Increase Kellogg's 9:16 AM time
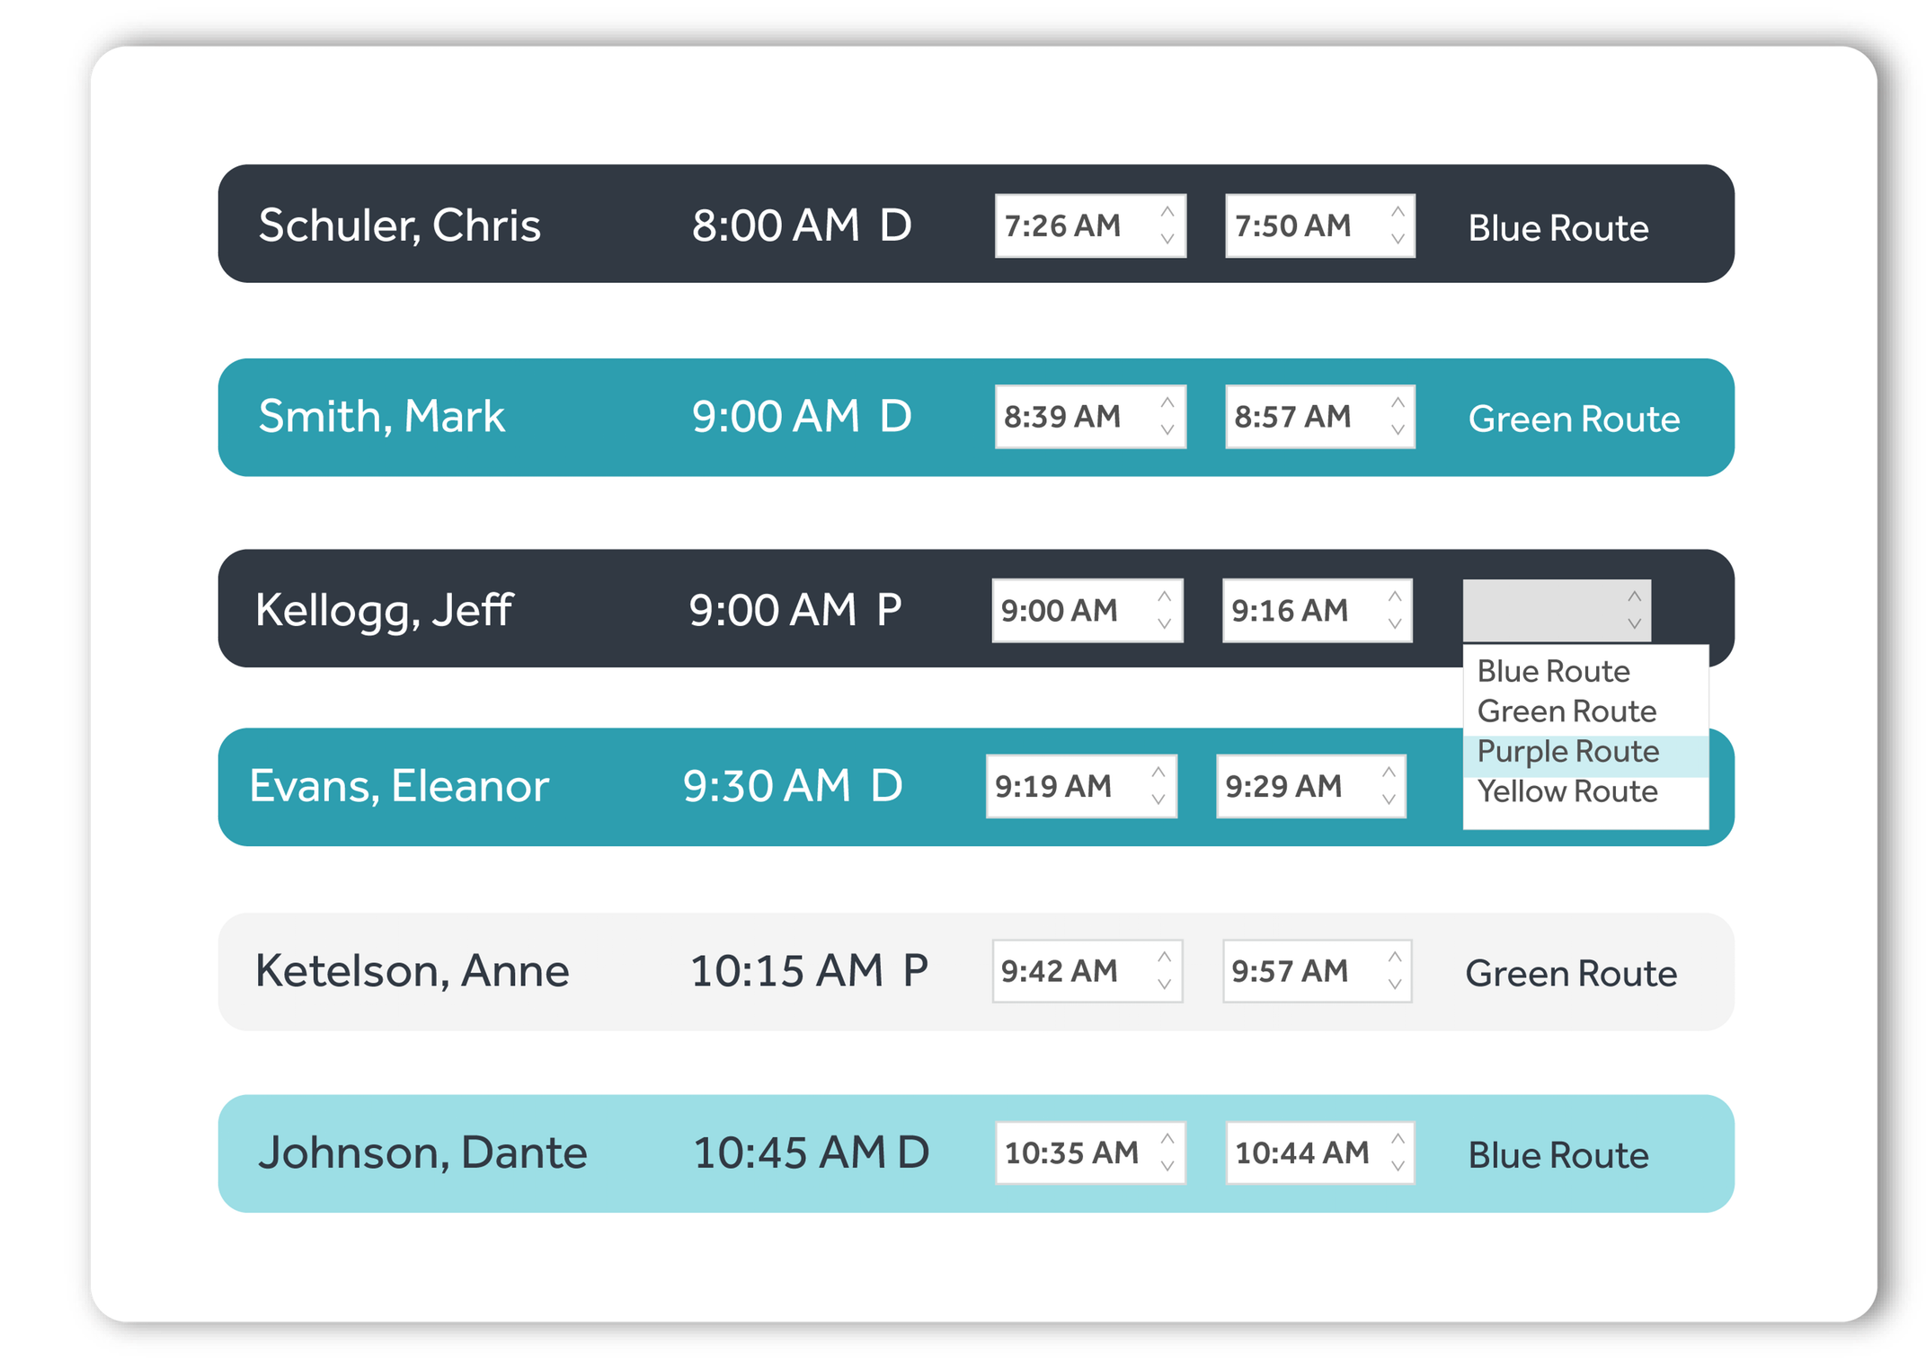 pyautogui.click(x=1394, y=596)
